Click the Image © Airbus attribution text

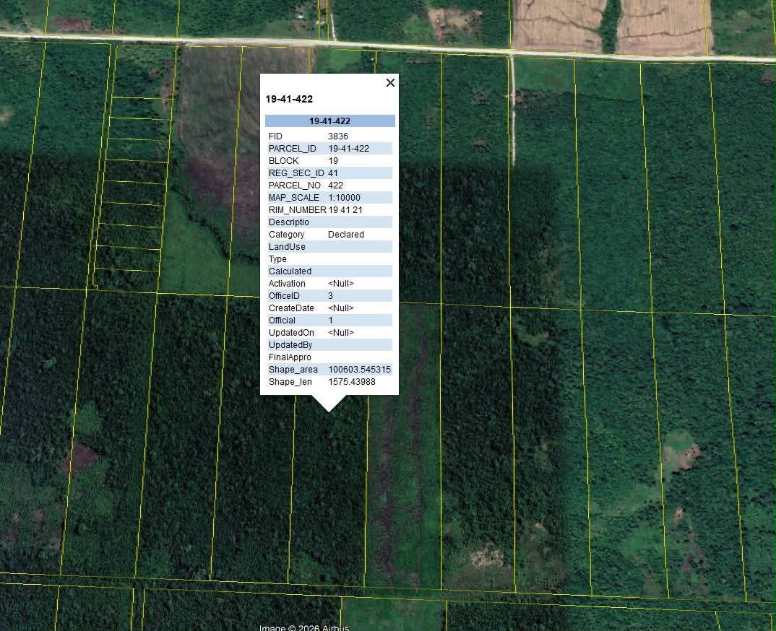(x=304, y=627)
